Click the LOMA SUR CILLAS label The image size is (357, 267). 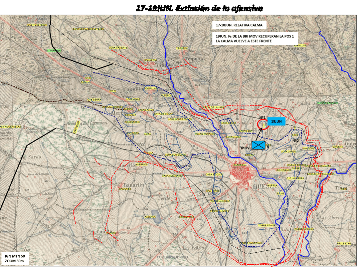[x=175, y=155]
